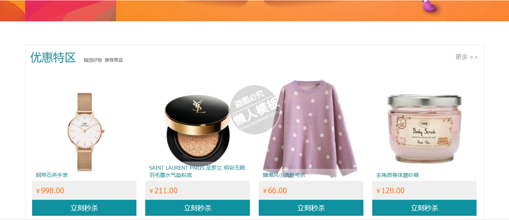The image size is (509, 220).
Task: Open the 慵懒风小清新毛衣 product title
Action: click(x=284, y=175)
